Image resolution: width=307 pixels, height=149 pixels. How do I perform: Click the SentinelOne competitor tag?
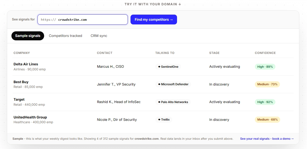point(168,67)
